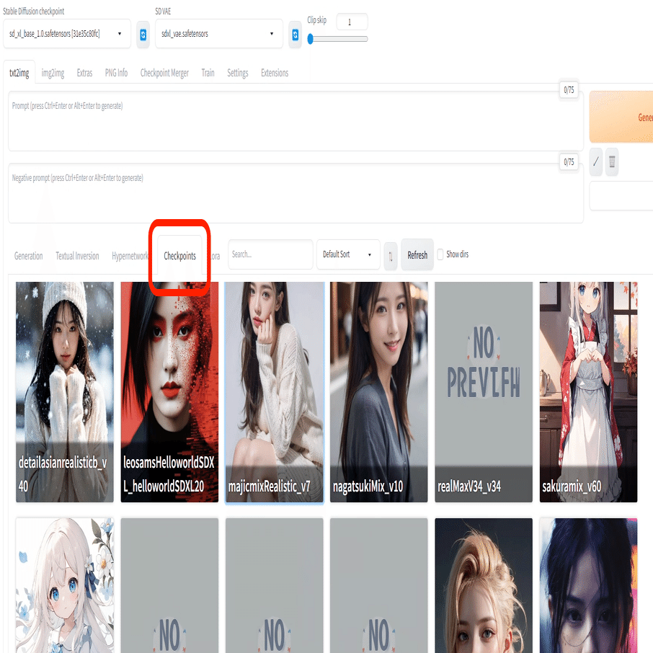Switch to the img2img tab
653x653 pixels.
[x=53, y=73]
